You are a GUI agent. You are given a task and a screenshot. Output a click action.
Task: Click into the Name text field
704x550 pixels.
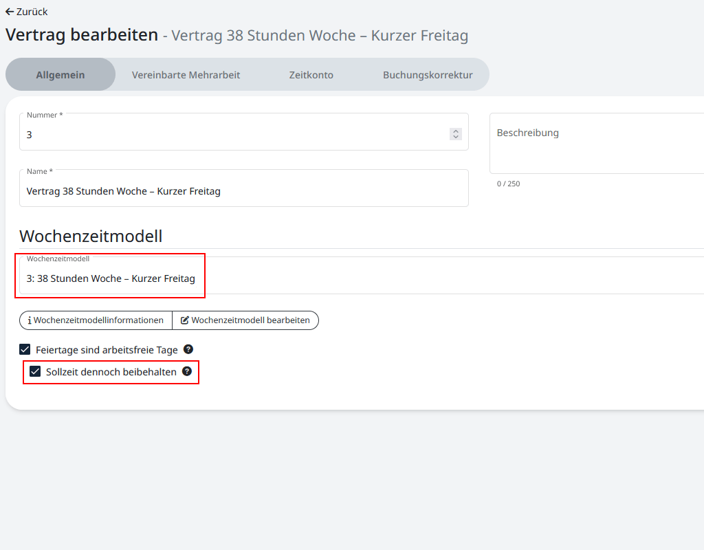pyautogui.click(x=243, y=191)
